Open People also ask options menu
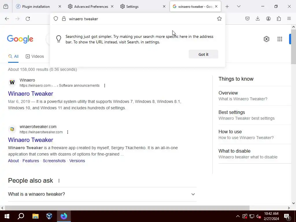 (x=59, y=181)
